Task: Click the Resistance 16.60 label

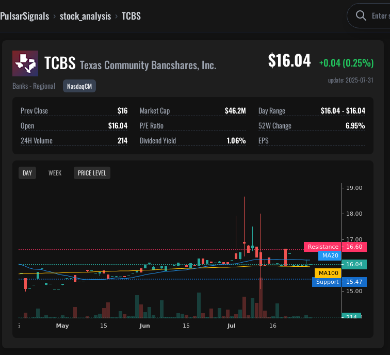Action: click(x=335, y=247)
